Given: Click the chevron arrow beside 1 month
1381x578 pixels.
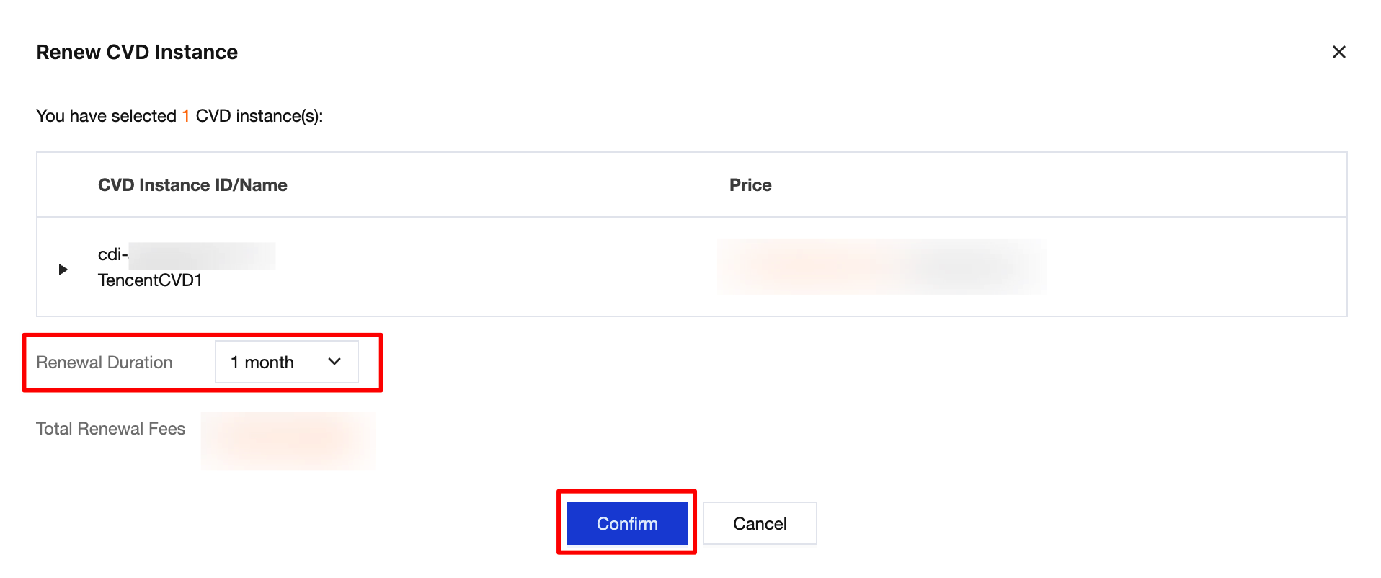Looking at the screenshot, I should pos(334,362).
